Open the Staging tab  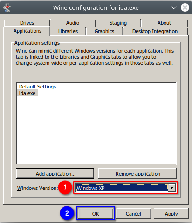pos(118,23)
